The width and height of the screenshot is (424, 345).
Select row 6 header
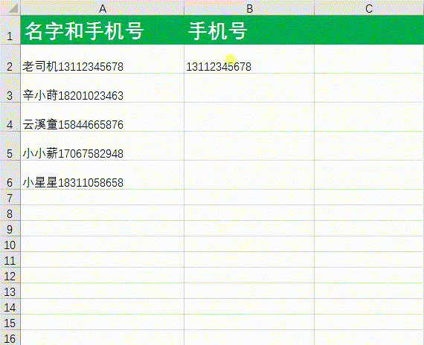10,175
